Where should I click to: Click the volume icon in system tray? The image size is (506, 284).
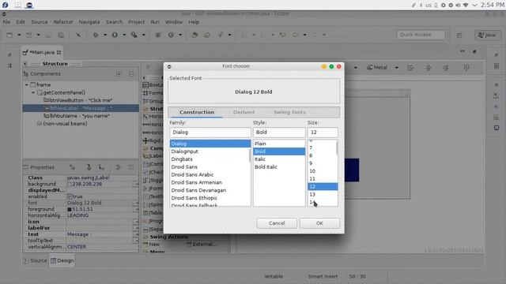[x=458, y=5]
